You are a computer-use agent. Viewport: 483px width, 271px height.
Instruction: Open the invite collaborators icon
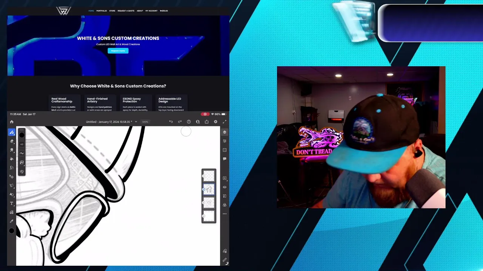point(198,122)
